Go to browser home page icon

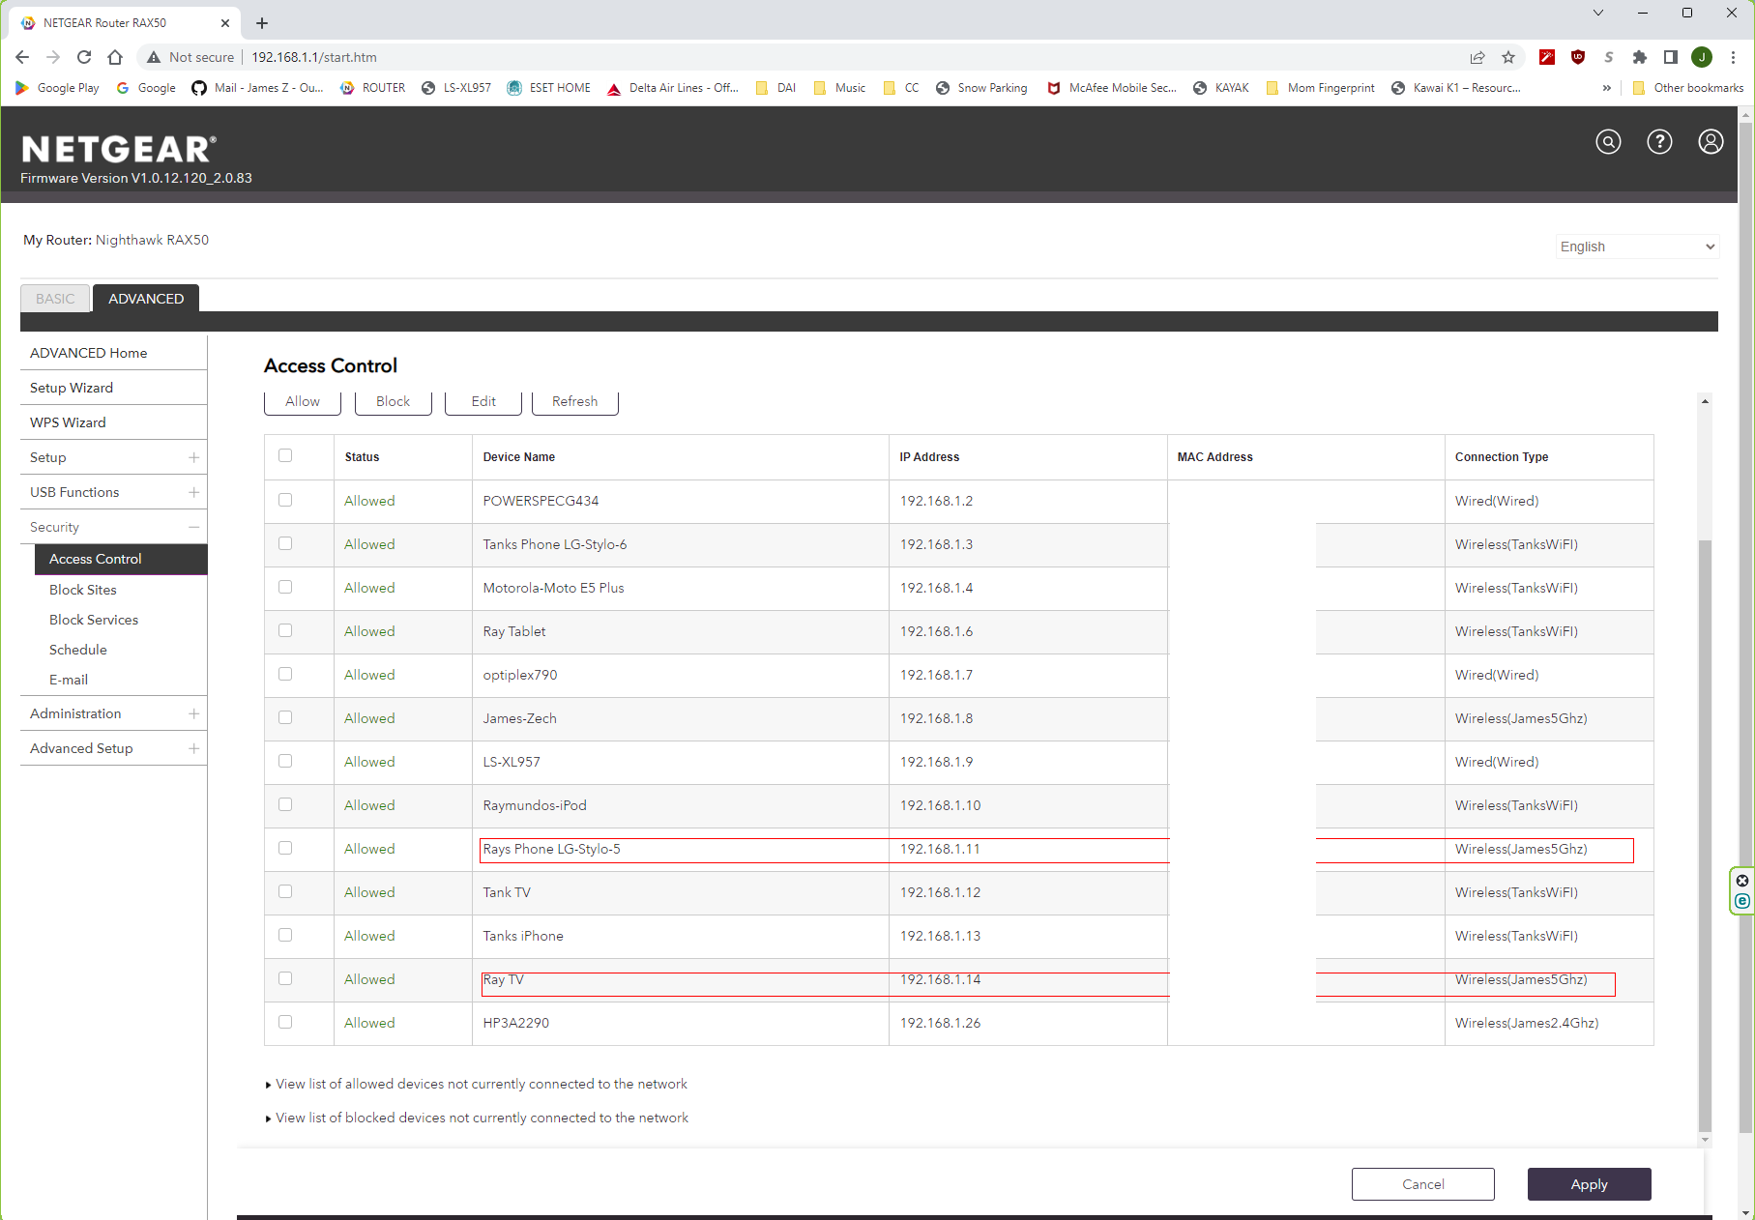pos(115,57)
